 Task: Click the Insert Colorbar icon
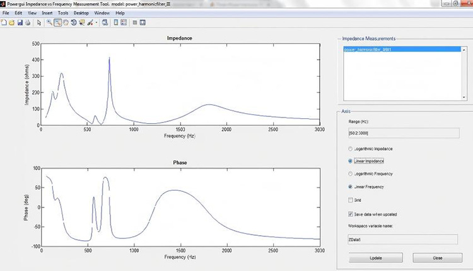click(116, 23)
